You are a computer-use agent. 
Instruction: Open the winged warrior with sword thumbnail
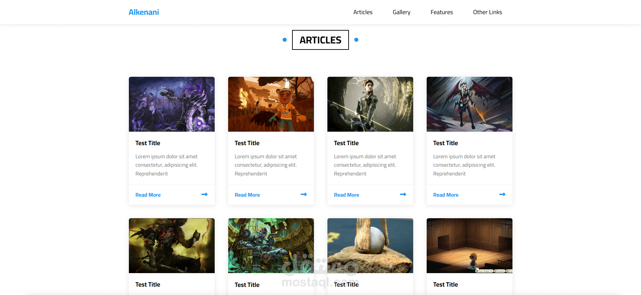click(x=469, y=104)
